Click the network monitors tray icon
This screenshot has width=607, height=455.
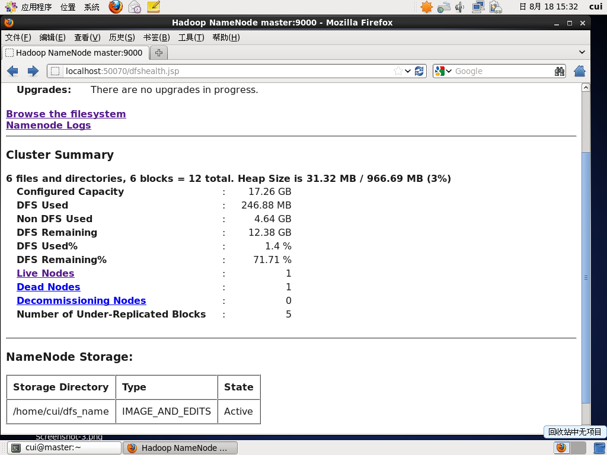point(478,7)
